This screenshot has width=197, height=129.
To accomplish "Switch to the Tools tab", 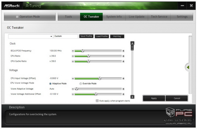I will click(x=69, y=17).
